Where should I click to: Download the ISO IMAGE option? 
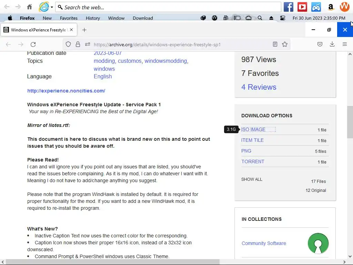pyautogui.click(x=253, y=130)
